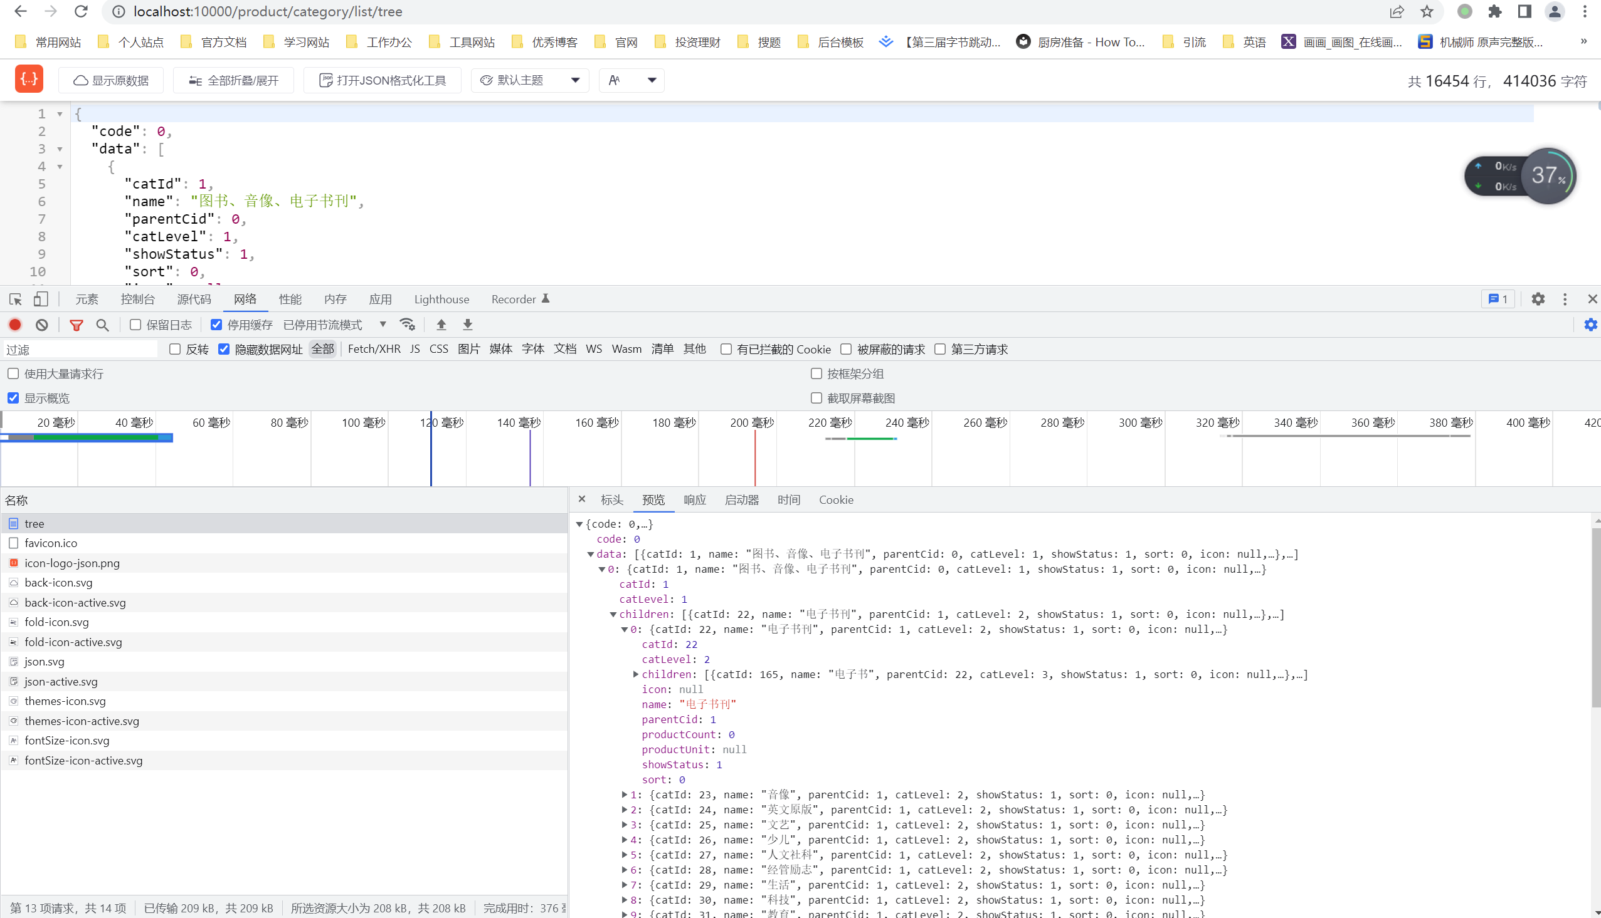Viewport: 1601px width, 918px height.
Task: Open the 控制台 console tab
Action: point(137,300)
